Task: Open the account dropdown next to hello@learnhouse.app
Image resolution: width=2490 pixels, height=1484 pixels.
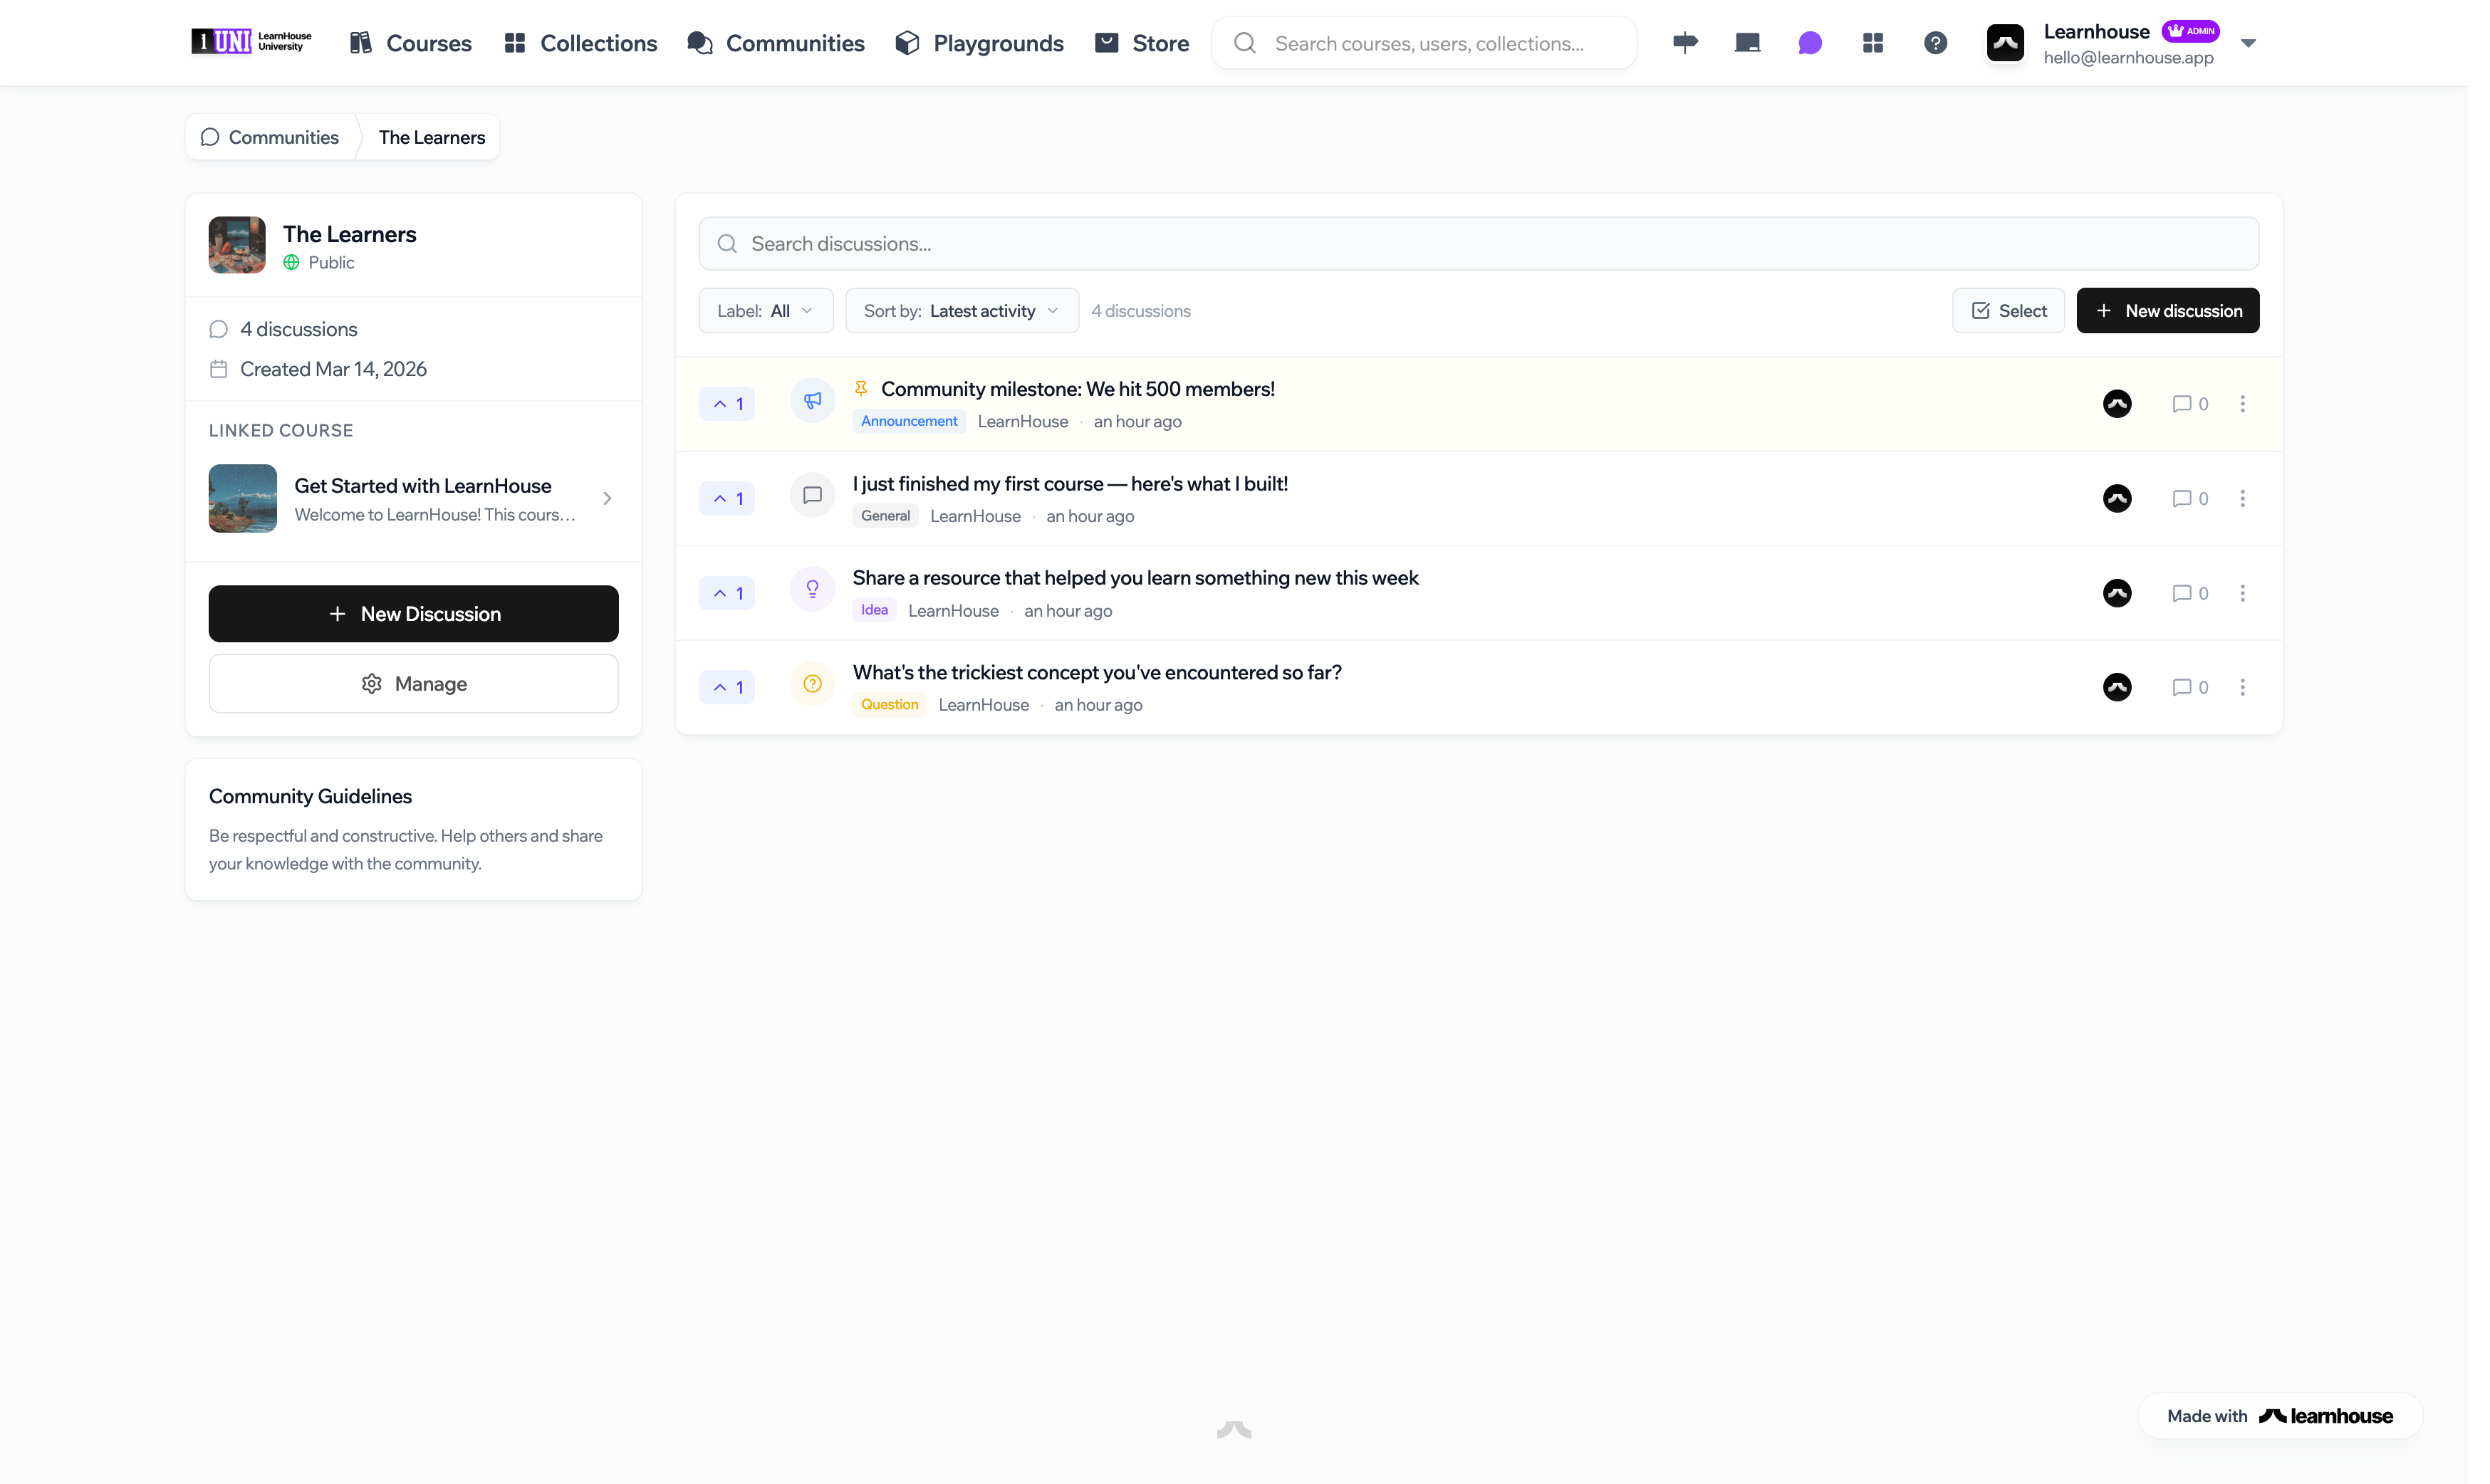Action: (2248, 43)
